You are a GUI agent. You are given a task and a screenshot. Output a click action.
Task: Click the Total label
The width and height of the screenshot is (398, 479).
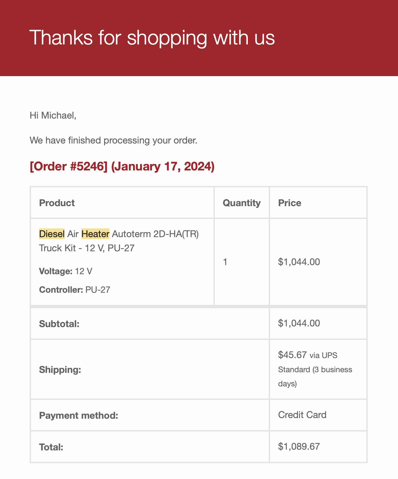(x=51, y=447)
